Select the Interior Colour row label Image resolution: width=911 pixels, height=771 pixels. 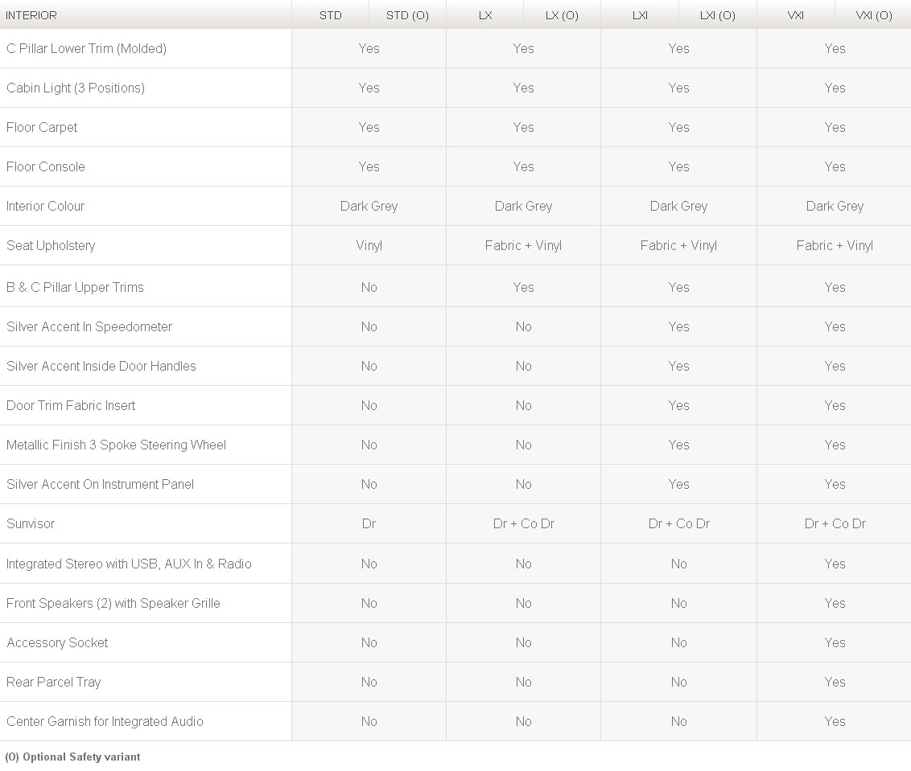[45, 206]
